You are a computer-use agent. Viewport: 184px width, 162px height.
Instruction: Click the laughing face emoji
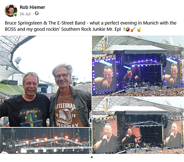point(127,29)
